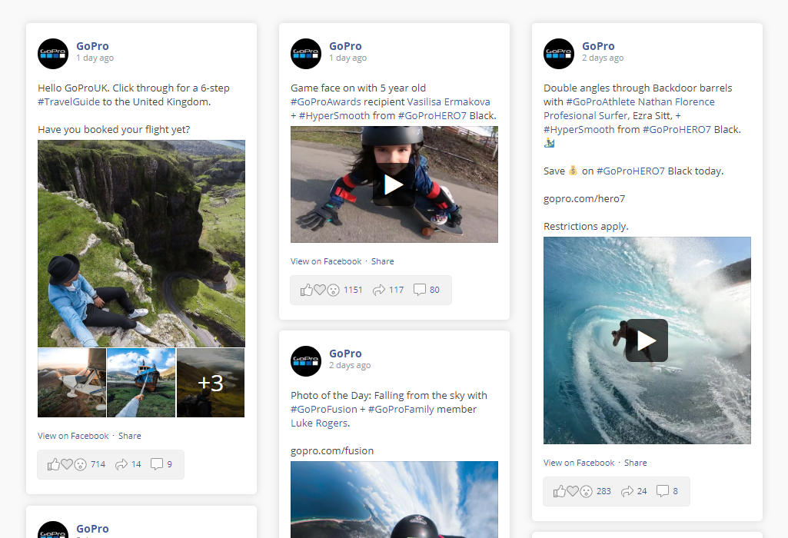This screenshot has width=788, height=538.
Task: Play the surfer barrel wave video
Action: pyautogui.click(x=647, y=340)
